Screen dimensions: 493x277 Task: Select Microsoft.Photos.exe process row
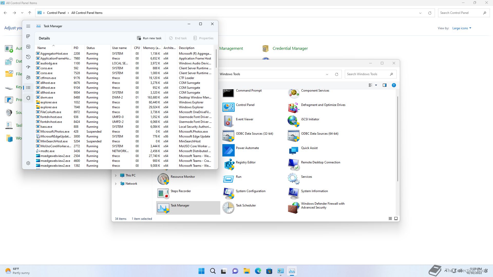[125, 132]
